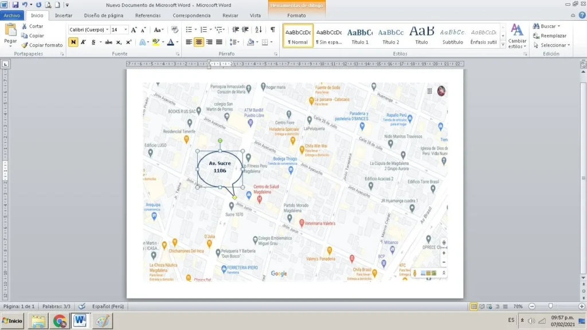Click the sort A-Z icon
The image size is (587, 330).
point(259,30)
